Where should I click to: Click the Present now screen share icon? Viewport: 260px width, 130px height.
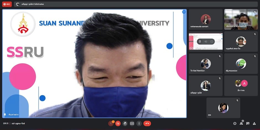pyautogui.click(x=132, y=123)
